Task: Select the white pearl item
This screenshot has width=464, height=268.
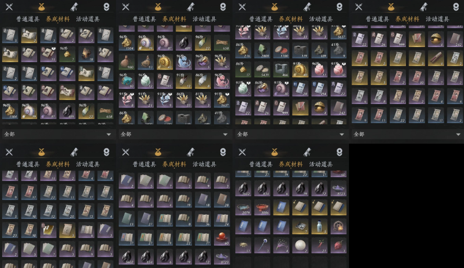Action: pos(300,245)
